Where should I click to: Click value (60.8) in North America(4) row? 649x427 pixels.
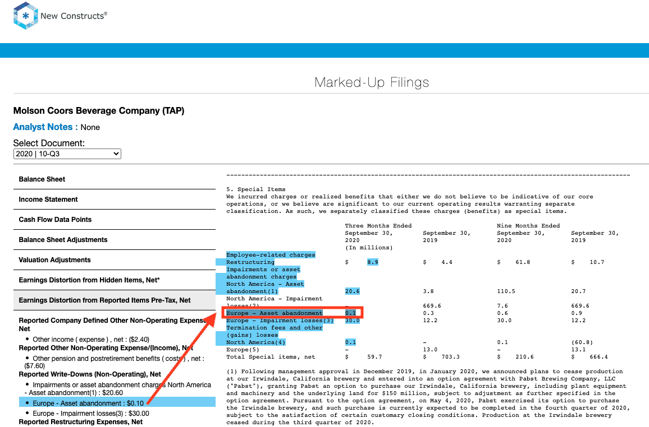coord(582,342)
